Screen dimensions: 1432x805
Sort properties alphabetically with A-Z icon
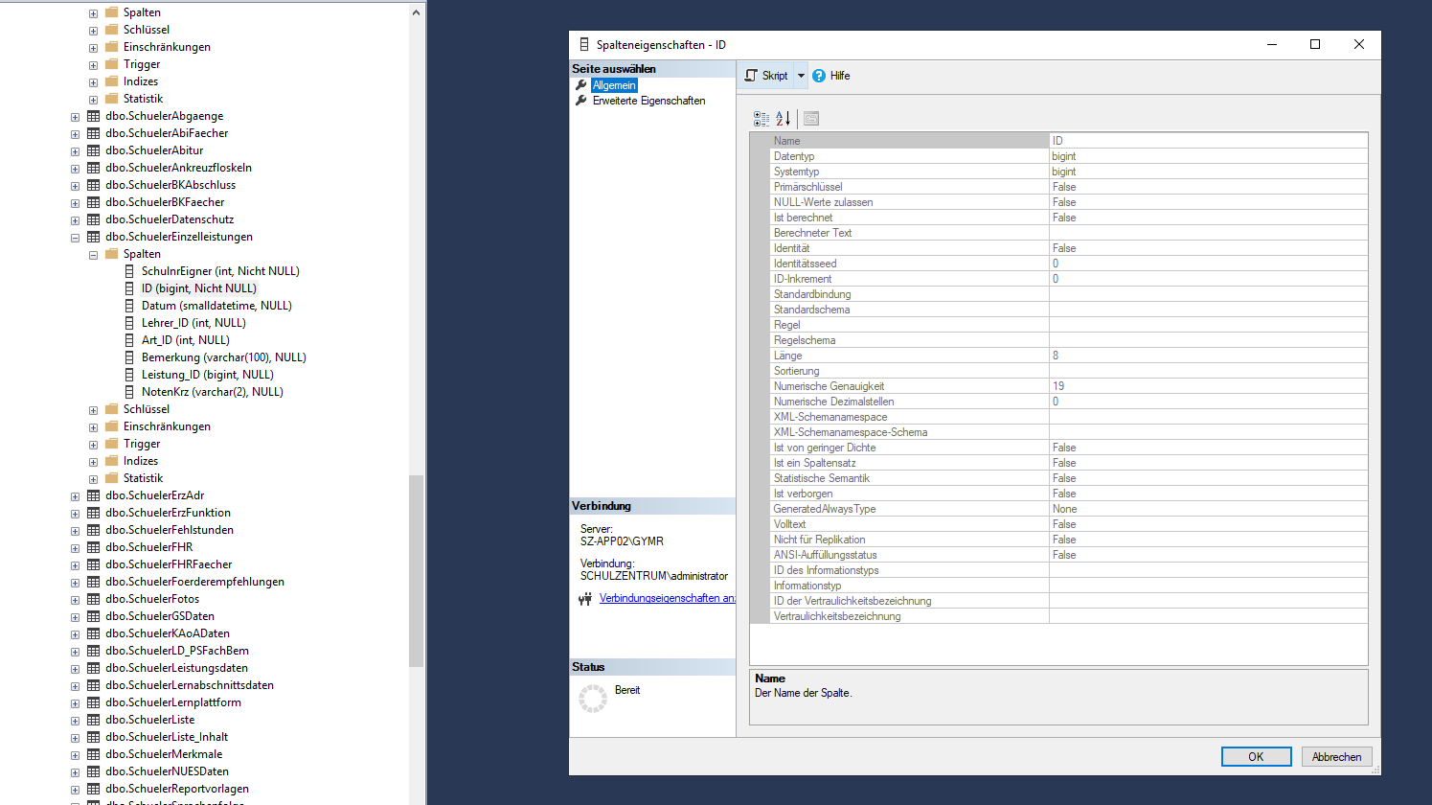click(x=783, y=119)
